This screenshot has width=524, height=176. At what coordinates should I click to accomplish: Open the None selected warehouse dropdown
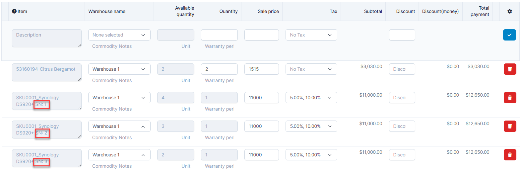click(119, 35)
